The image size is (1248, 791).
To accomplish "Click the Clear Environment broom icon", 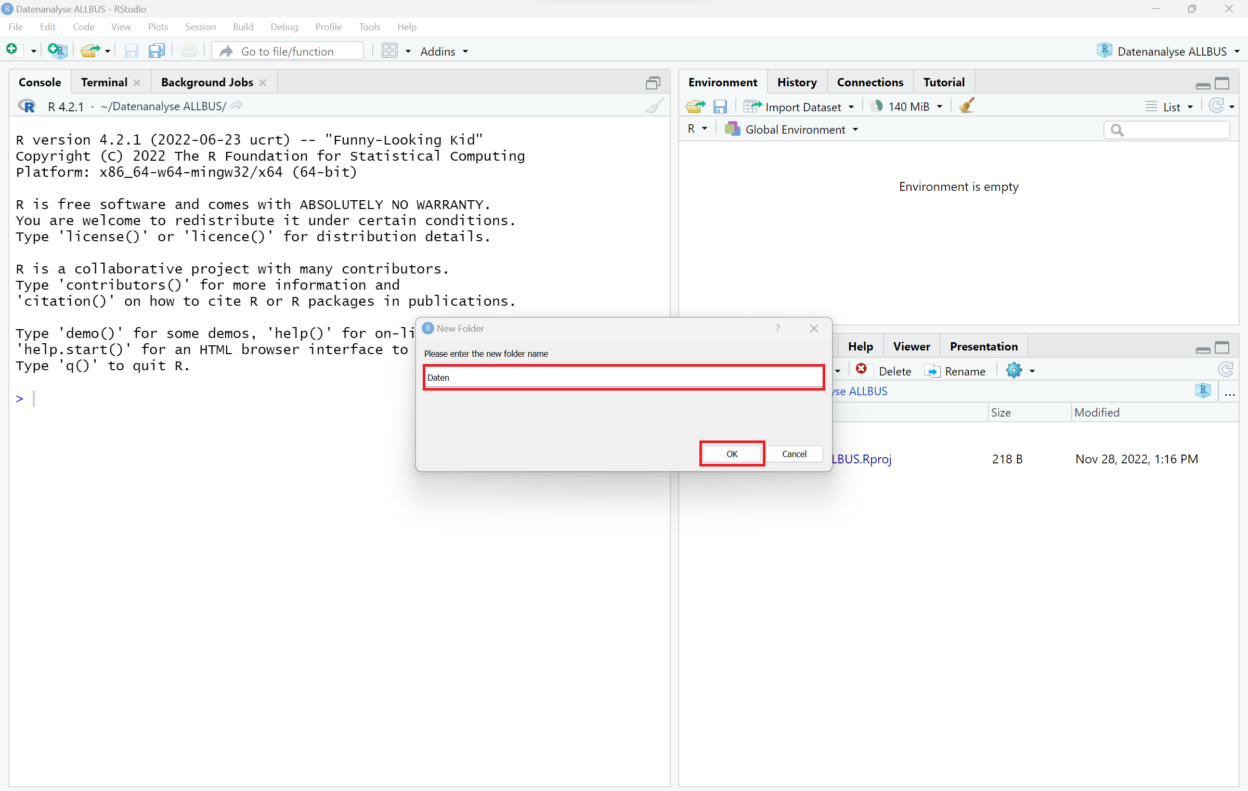I will [x=966, y=106].
